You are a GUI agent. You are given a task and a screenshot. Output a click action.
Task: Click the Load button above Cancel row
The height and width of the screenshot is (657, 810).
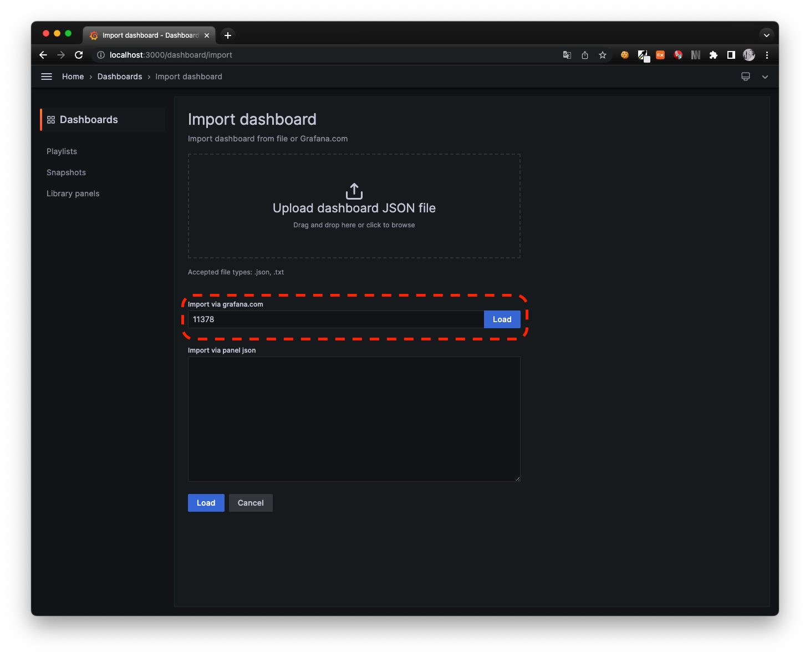[206, 503]
